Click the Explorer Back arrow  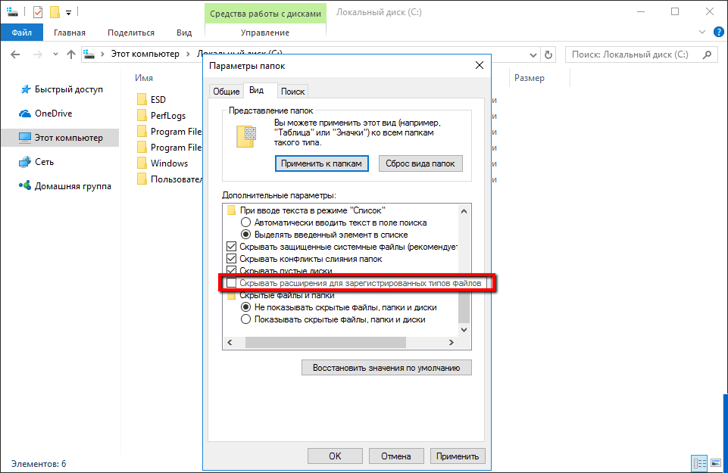[15, 54]
